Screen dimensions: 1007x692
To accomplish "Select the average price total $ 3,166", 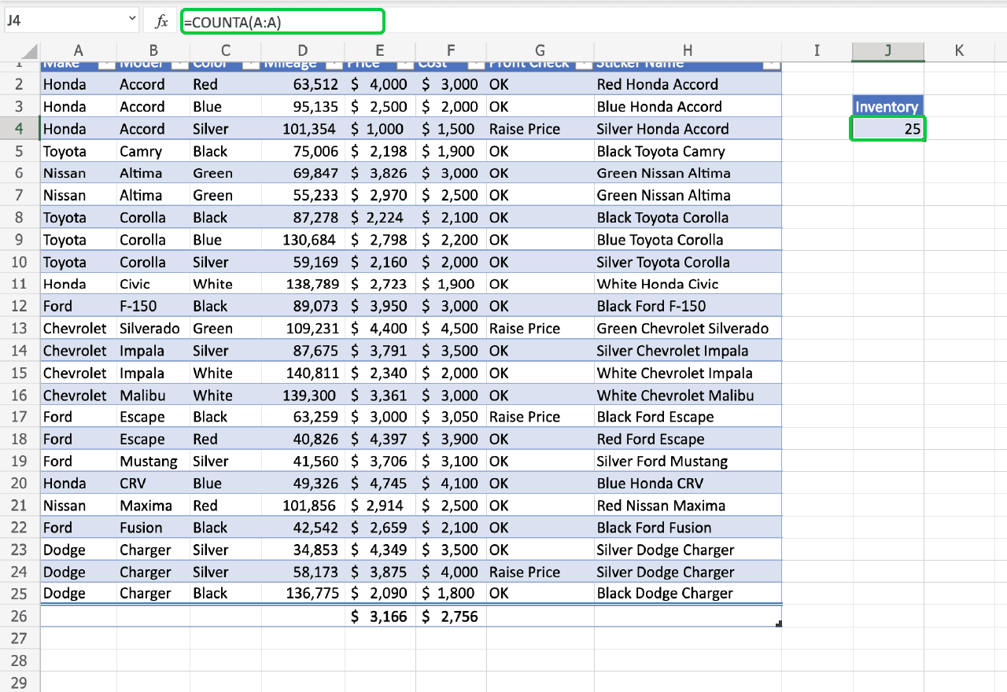I will pyautogui.click(x=380, y=616).
